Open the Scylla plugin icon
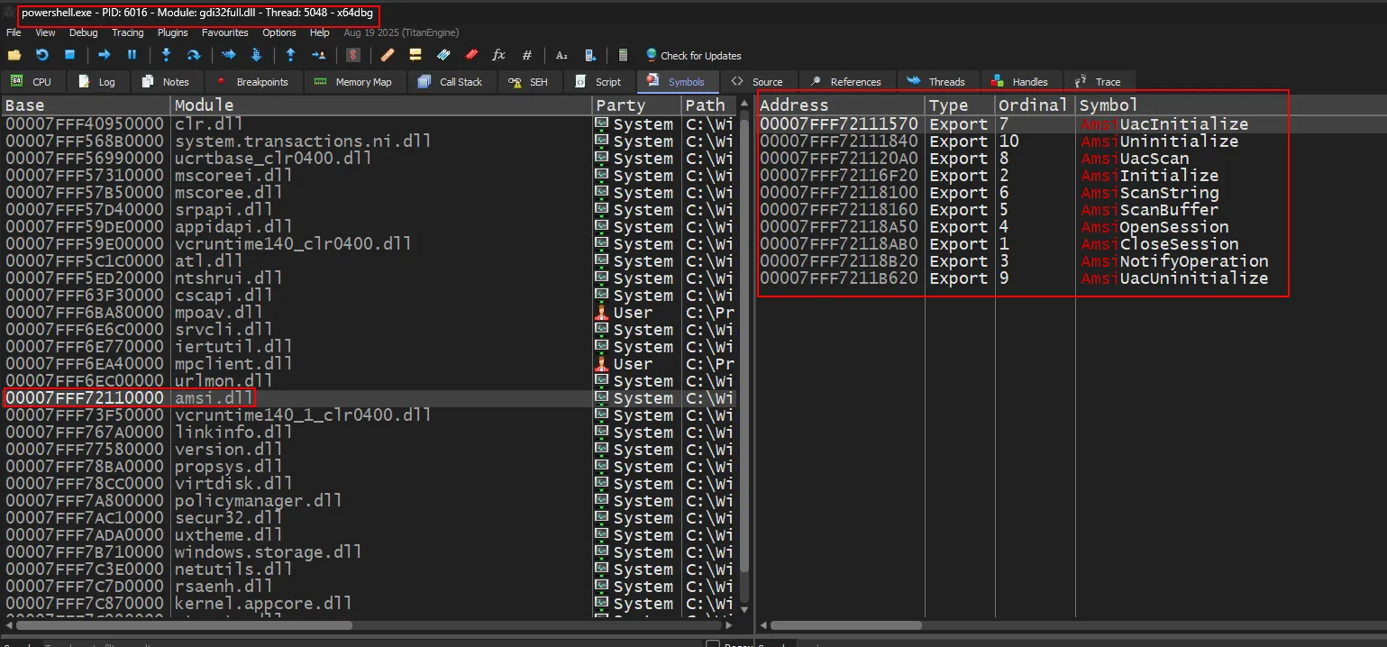This screenshot has height=647, width=1387. (x=353, y=55)
